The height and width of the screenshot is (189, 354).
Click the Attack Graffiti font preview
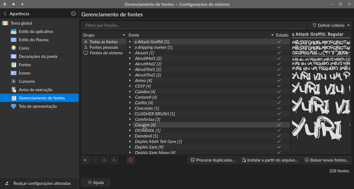[x=321, y=93]
